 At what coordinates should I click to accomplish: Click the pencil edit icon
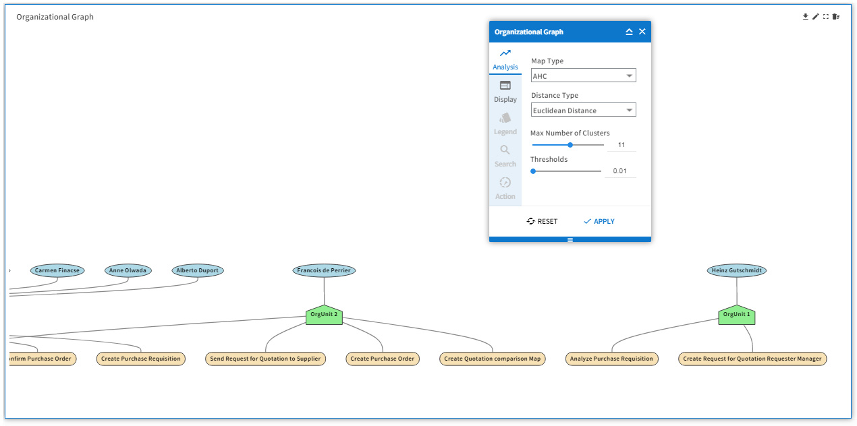pyautogui.click(x=815, y=17)
